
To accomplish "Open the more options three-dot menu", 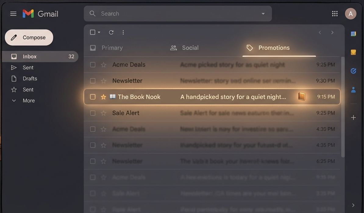I will click(123, 32).
